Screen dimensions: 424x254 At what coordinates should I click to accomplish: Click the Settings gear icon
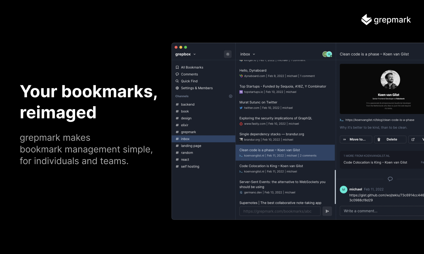pos(177,88)
